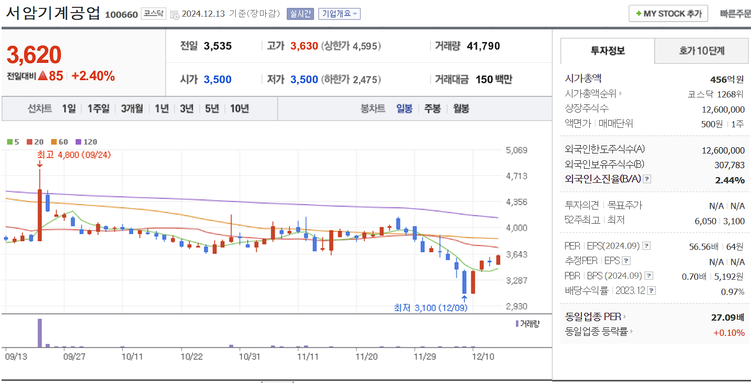The height and width of the screenshot is (383, 751).
Task: Click the red up-triangle beside 85 change
Action: point(43,76)
